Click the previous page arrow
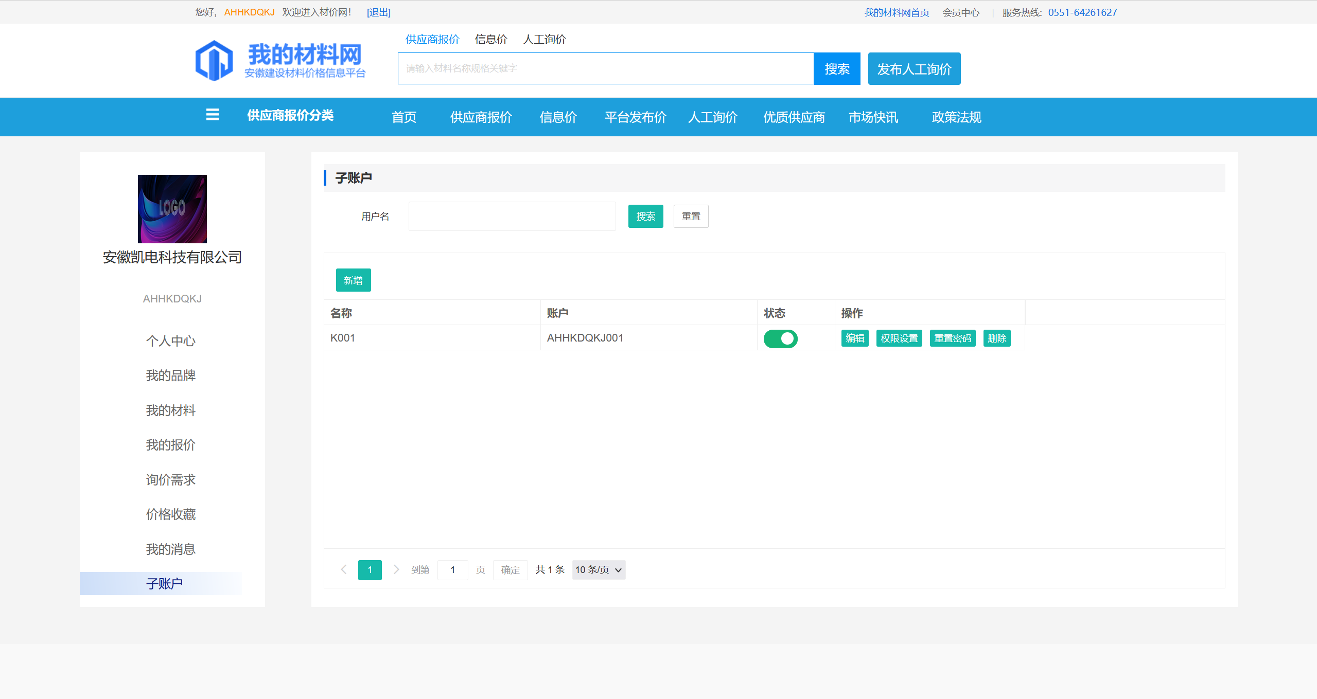This screenshot has width=1317, height=699. coord(344,569)
